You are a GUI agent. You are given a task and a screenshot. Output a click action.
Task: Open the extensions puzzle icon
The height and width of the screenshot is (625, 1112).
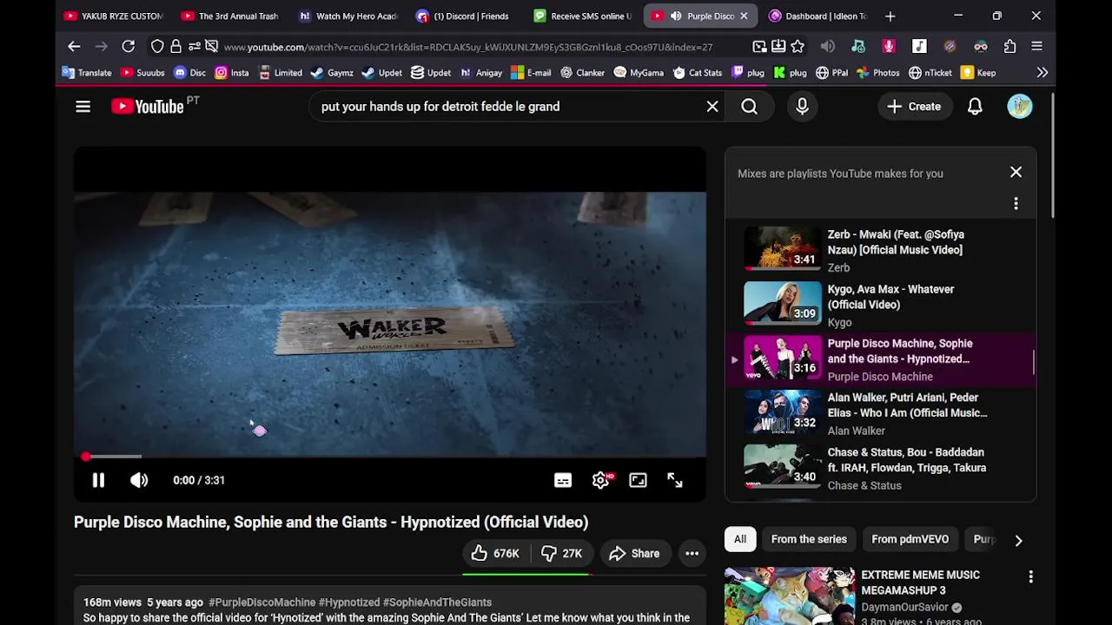pyautogui.click(x=1009, y=46)
